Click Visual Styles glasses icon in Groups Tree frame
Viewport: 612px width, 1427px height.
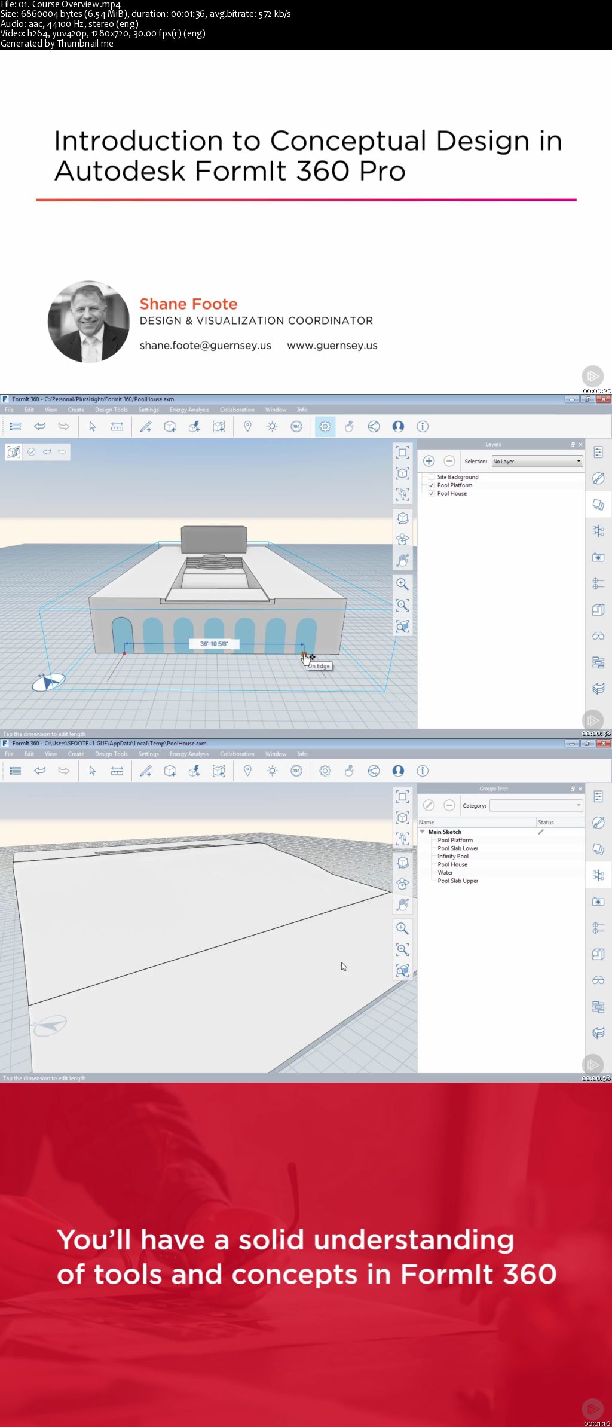pos(598,980)
